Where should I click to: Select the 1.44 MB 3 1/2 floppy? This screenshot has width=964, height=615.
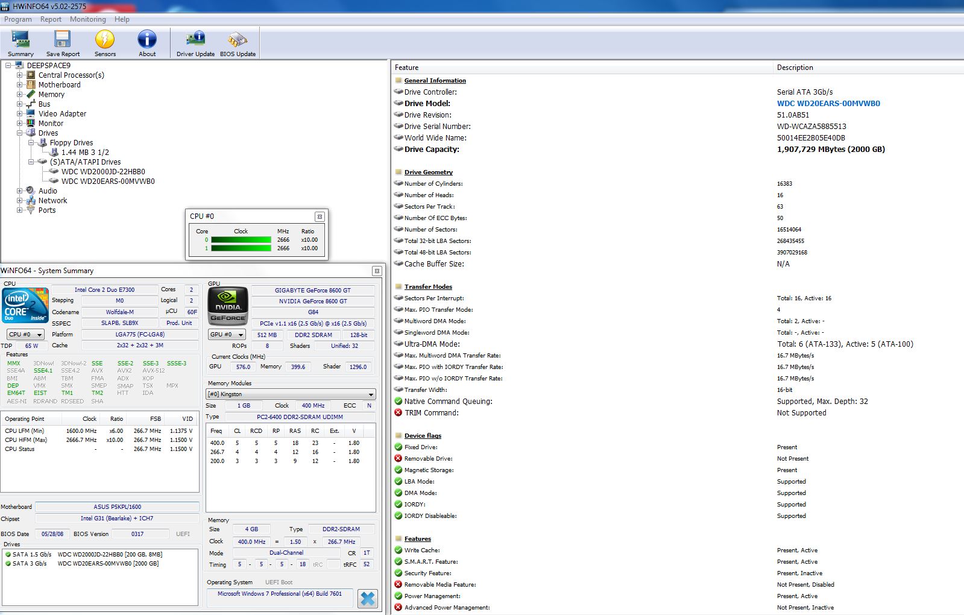coord(85,153)
